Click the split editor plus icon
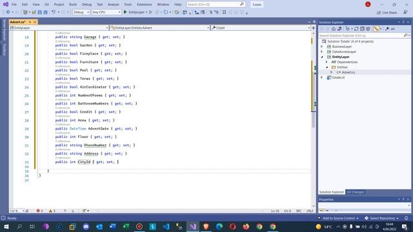The width and height of the screenshot is (413, 232). point(314,28)
